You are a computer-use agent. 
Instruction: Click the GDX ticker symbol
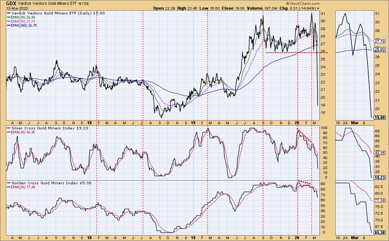coord(11,3)
